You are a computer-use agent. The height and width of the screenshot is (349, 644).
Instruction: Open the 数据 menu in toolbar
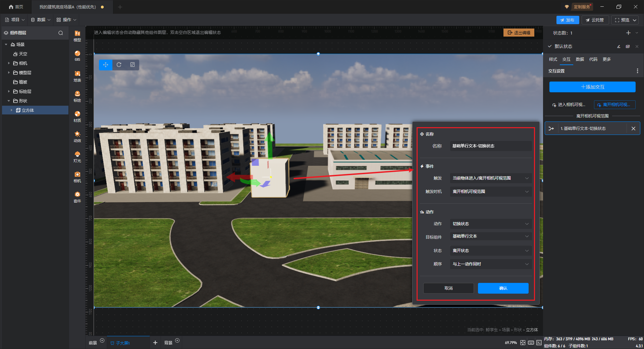coord(41,20)
